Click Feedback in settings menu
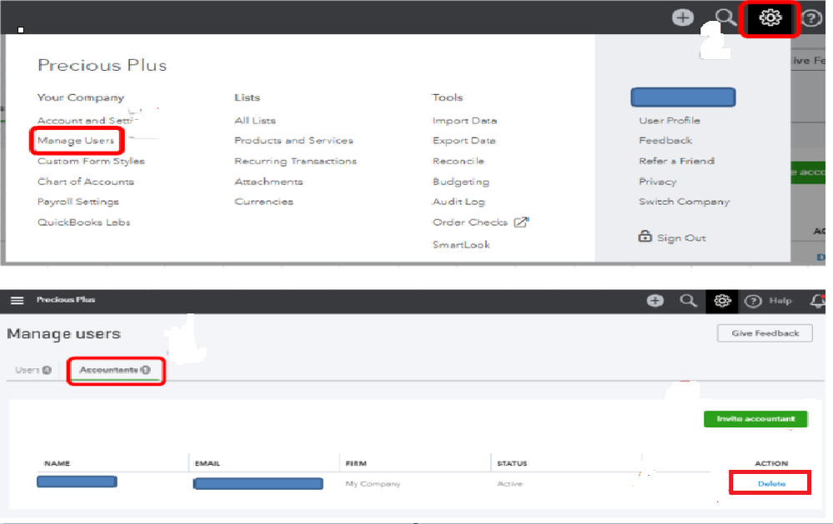This screenshot has width=833, height=524. coord(665,141)
